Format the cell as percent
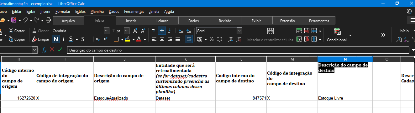 pyautogui.click(x=212, y=39)
